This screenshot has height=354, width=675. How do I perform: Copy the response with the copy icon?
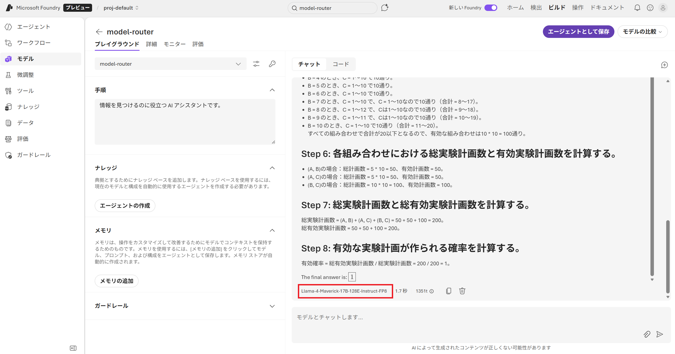point(448,291)
